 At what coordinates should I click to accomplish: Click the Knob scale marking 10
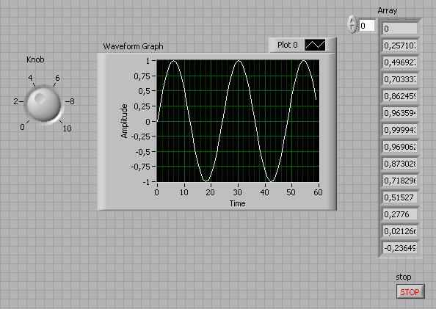[x=68, y=128]
